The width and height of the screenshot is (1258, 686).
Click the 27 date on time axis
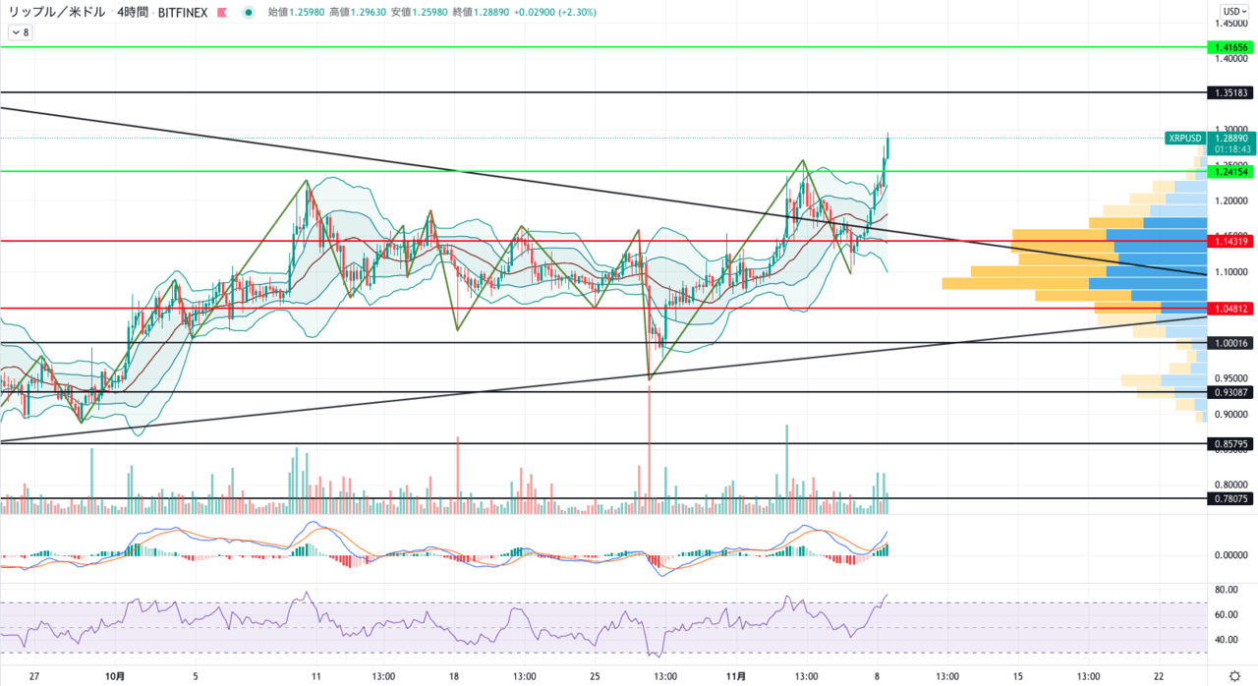34,676
